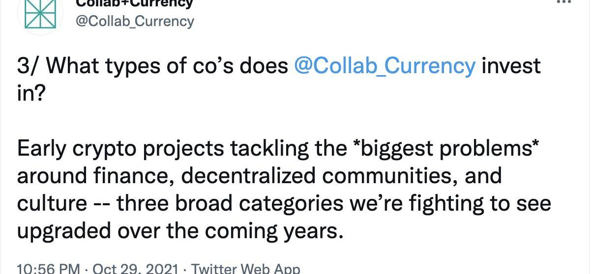This screenshot has height=274, width=592.
Task: Click the Collab+Currency display name
Action: pyautogui.click(x=134, y=3)
